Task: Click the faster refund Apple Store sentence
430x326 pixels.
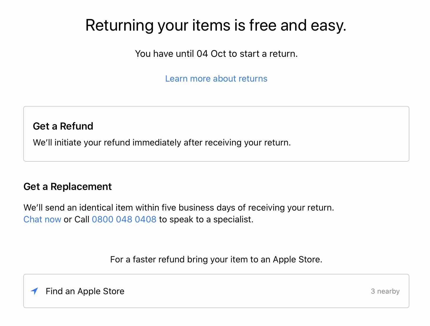Action: pyautogui.click(x=216, y=259)
